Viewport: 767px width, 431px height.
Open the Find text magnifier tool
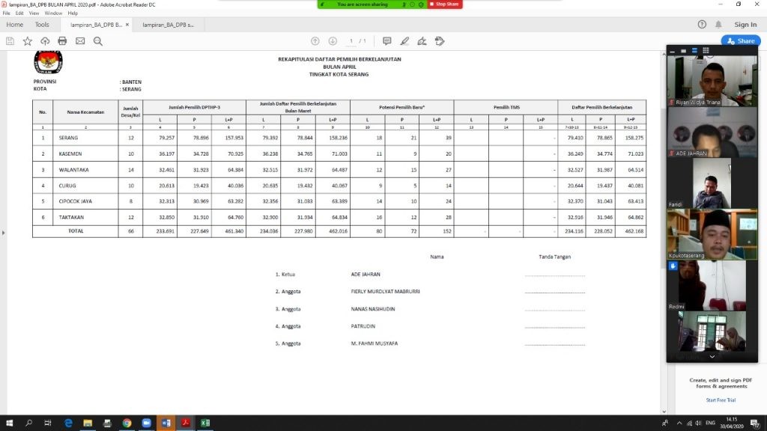98,41
